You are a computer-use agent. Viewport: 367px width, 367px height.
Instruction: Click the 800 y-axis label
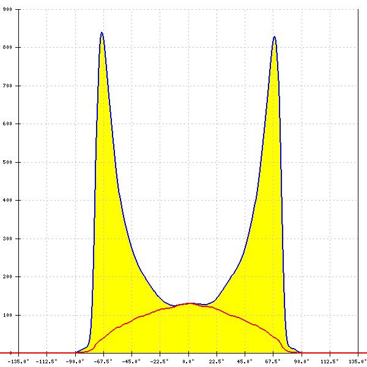tap(7, 48)
